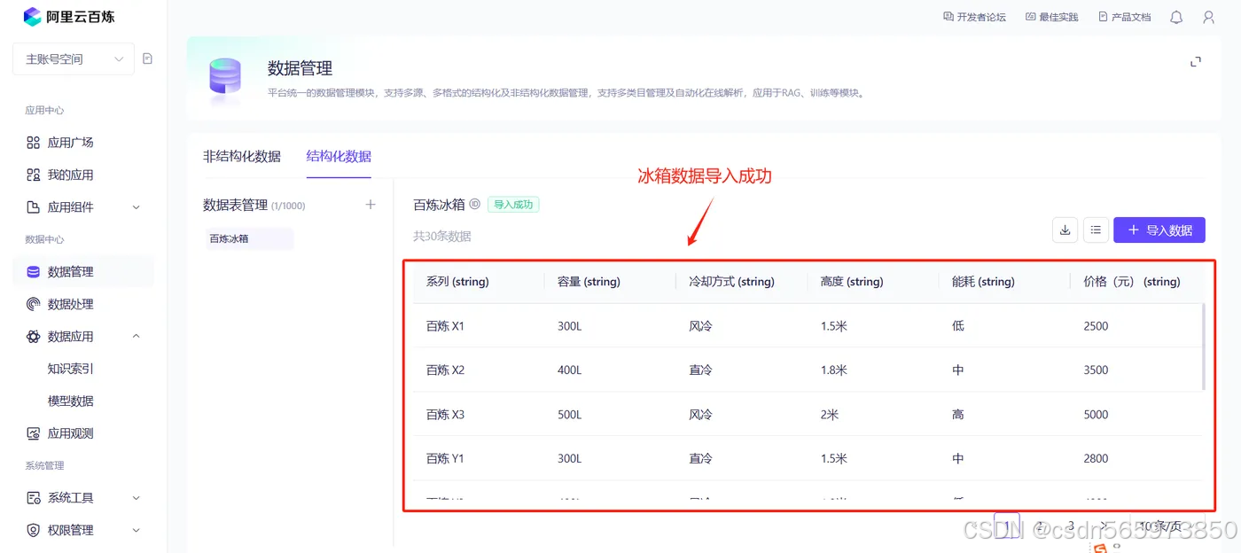Open 产品文档 link
The width and height of the screenshot is (1241, 553).
[x=1124, y=17]
